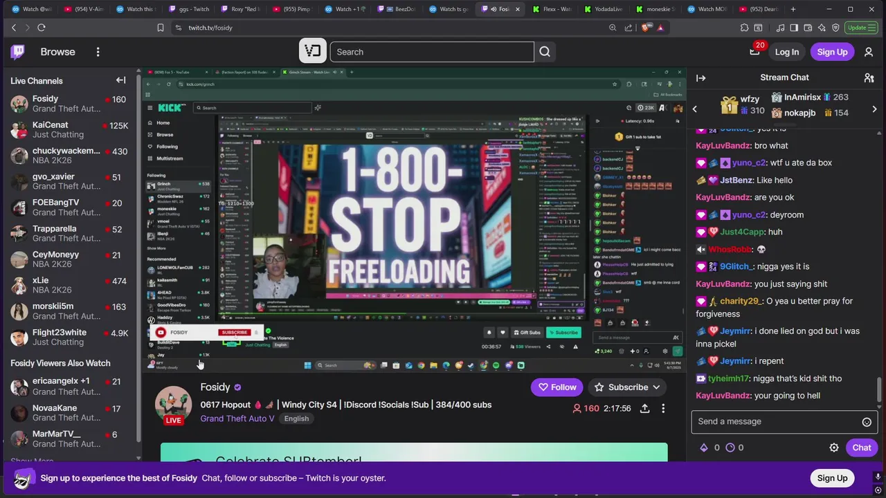Switch to the ggs - Twitch tab

[188, 9]
